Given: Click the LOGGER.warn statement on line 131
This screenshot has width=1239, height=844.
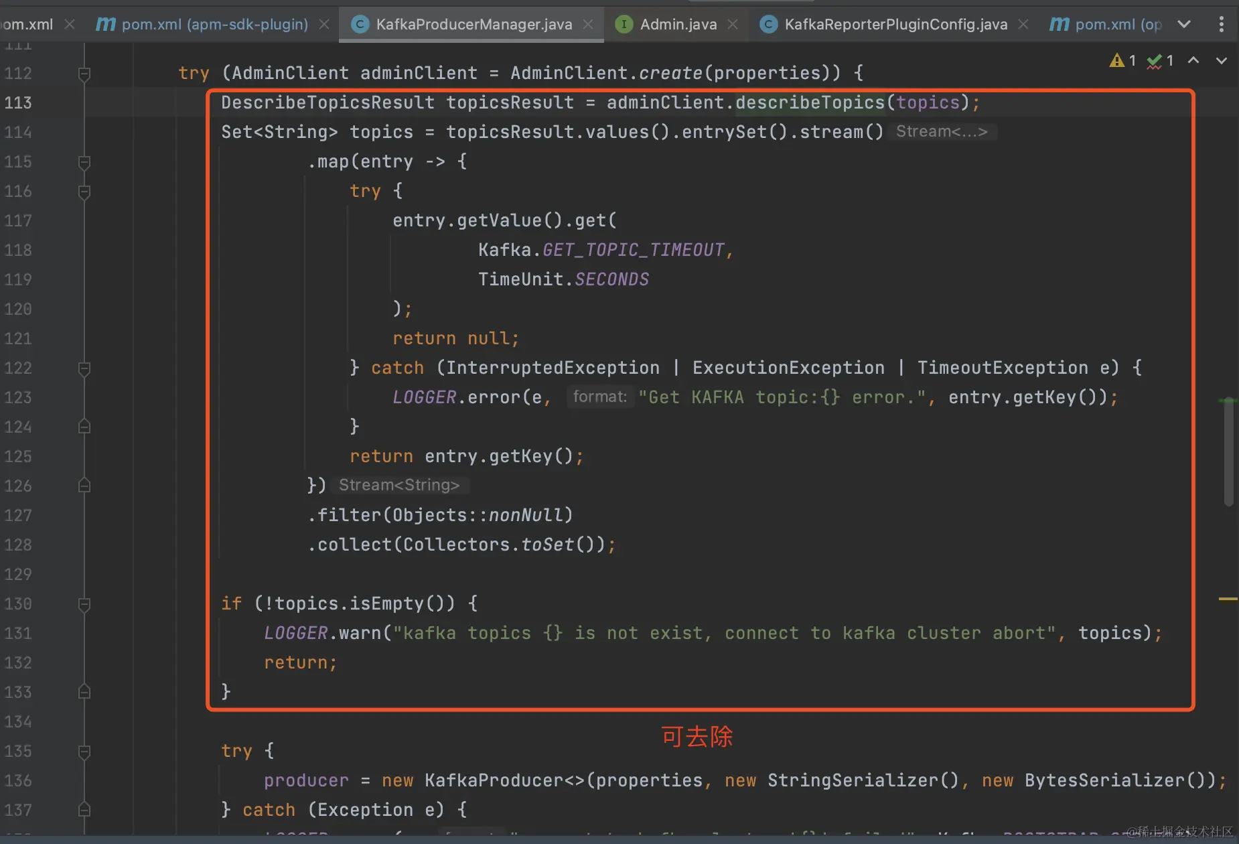Looking at the screenshot, I should pos(713,633).
